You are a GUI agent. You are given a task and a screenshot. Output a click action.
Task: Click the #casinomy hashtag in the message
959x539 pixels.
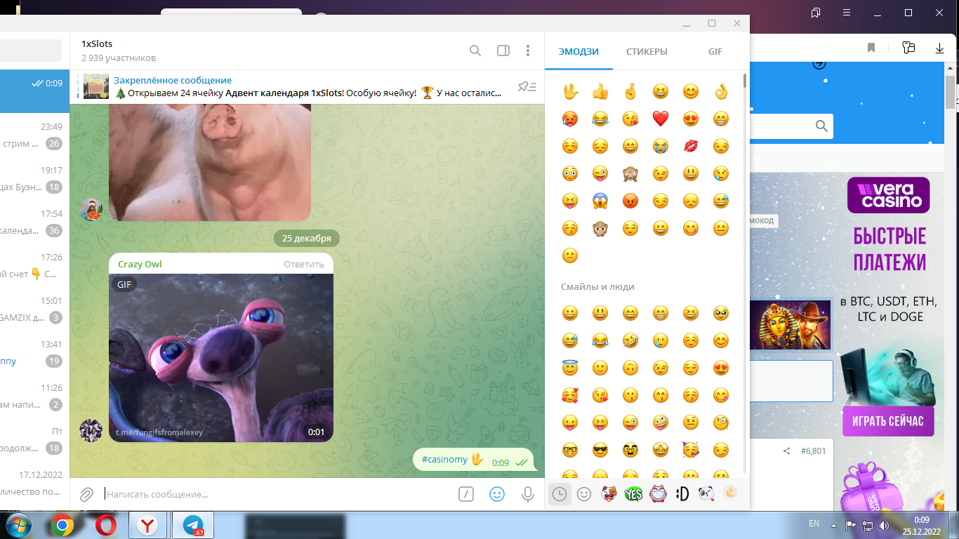pos(444,460)
